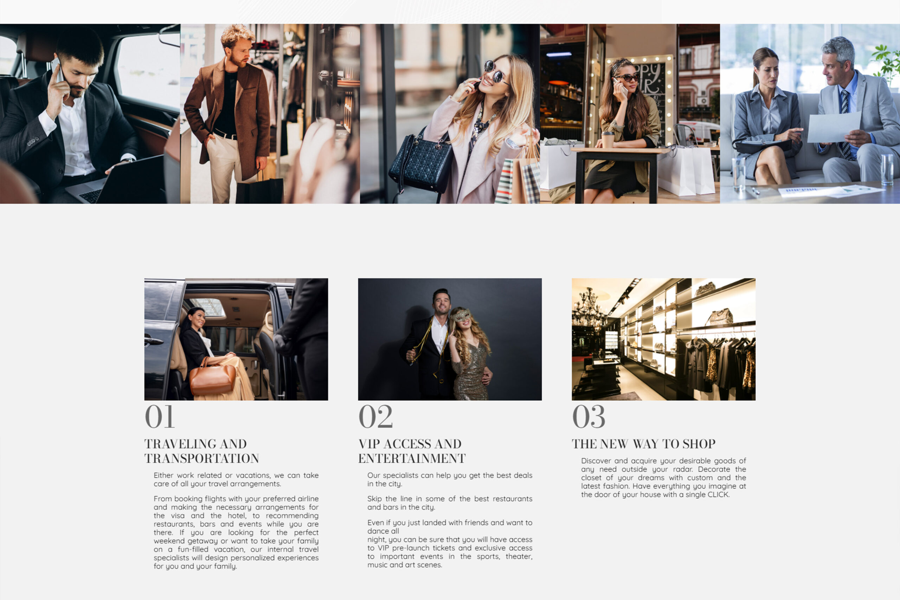This screenshot has width=900, height=600.
Task: Click the VIP Access and Entertainment heading
Action: pyautogui.click(x=412, y=451)
